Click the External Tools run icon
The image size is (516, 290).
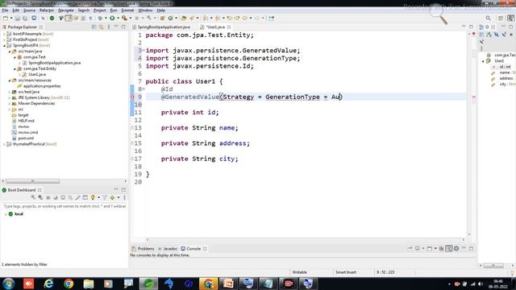124,19
